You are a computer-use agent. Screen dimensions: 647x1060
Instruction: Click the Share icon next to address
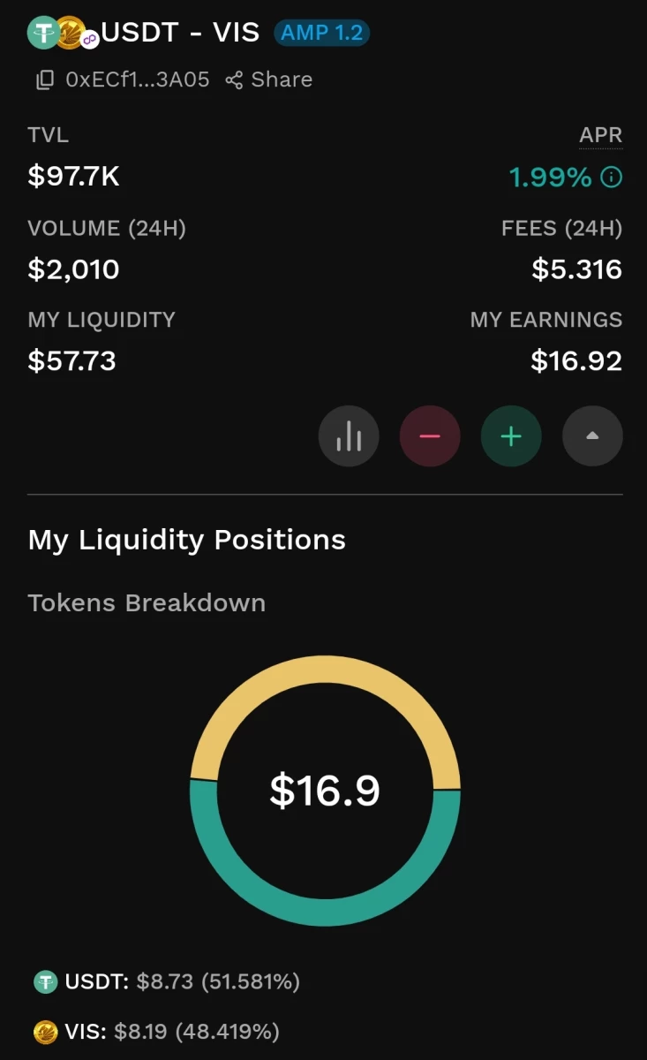tap(234, 80)
